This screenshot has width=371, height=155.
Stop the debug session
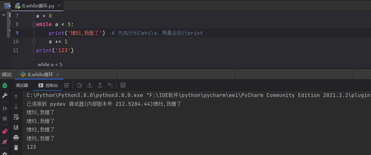pos(5,119)
